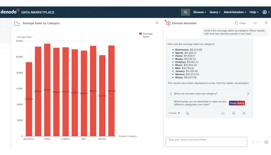Screen dimensions: 271x155
Task: Show the database query icon in response
Action: [x=234, y=113]
